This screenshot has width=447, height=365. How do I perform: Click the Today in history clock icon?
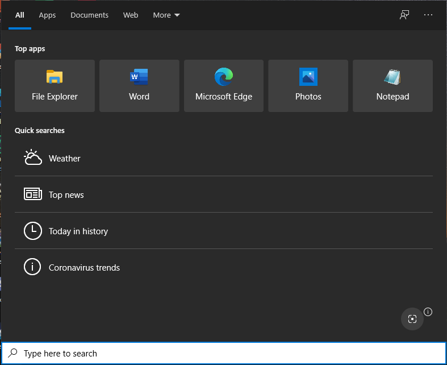[33, 231]
